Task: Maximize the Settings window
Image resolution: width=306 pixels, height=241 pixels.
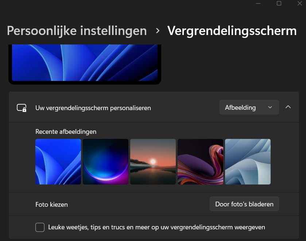Action: point(279,3)
